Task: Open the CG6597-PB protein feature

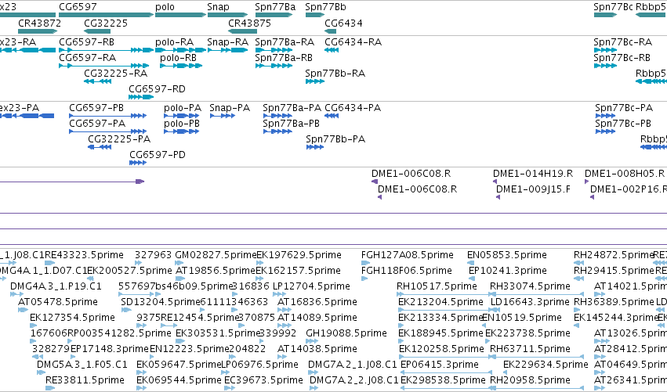Action: 107,116
